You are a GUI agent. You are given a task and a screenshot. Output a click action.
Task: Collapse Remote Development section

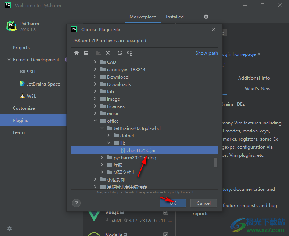[9, 59]
